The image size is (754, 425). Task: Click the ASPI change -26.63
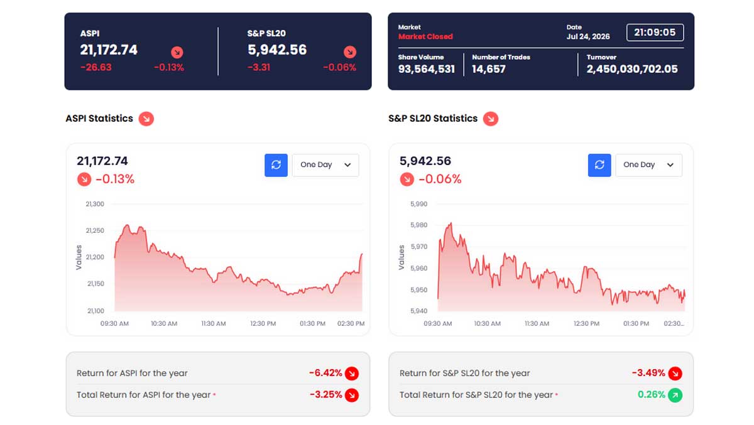point(96,67)
